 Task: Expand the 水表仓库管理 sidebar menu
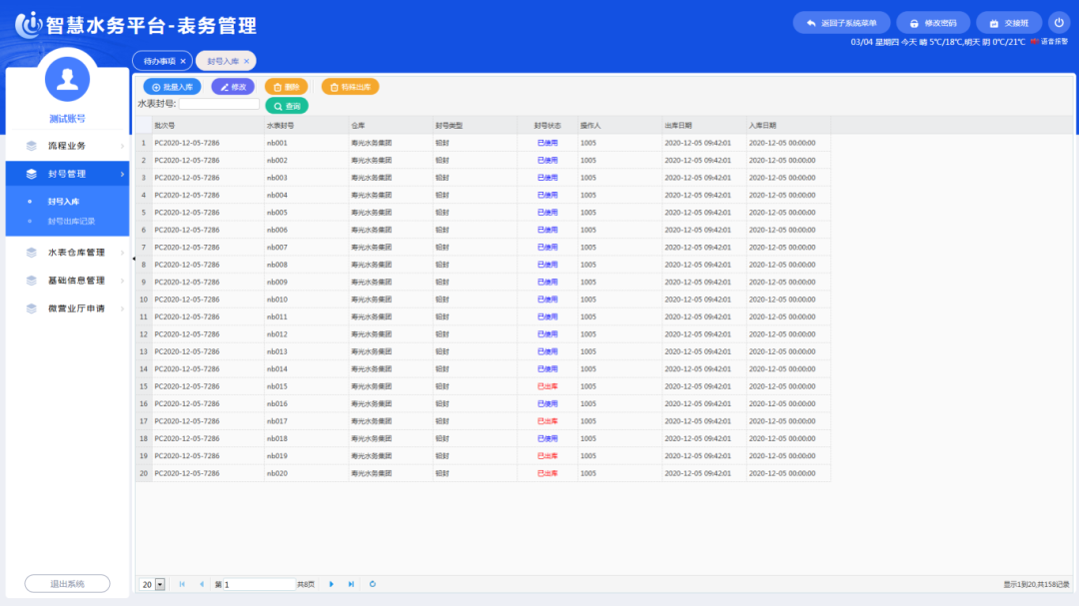click(x=68, y=253)
